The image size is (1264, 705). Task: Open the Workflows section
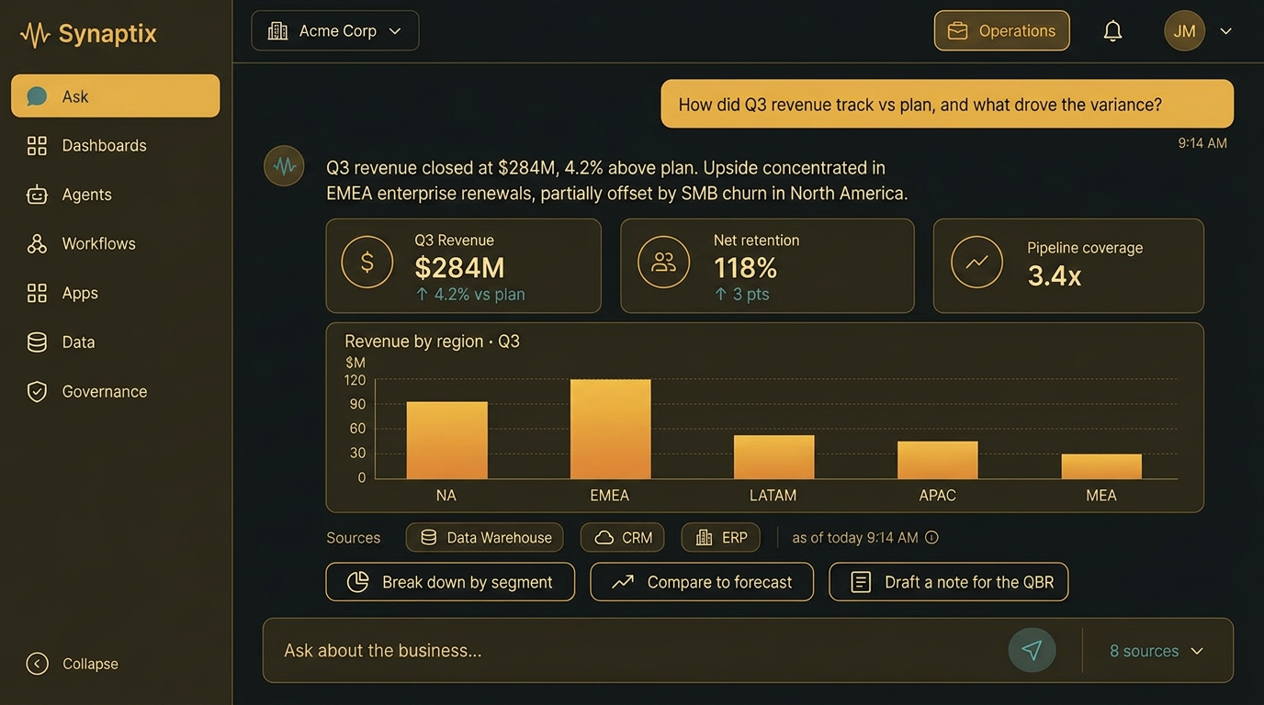115,243
